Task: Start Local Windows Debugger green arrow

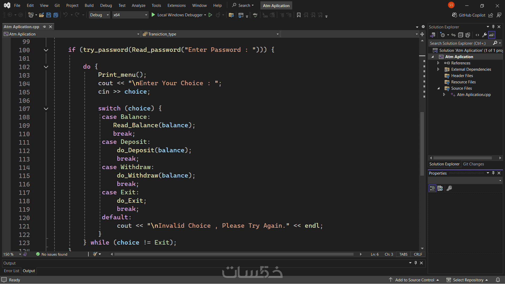Action: pyautogui.click(x=153, y=15)
